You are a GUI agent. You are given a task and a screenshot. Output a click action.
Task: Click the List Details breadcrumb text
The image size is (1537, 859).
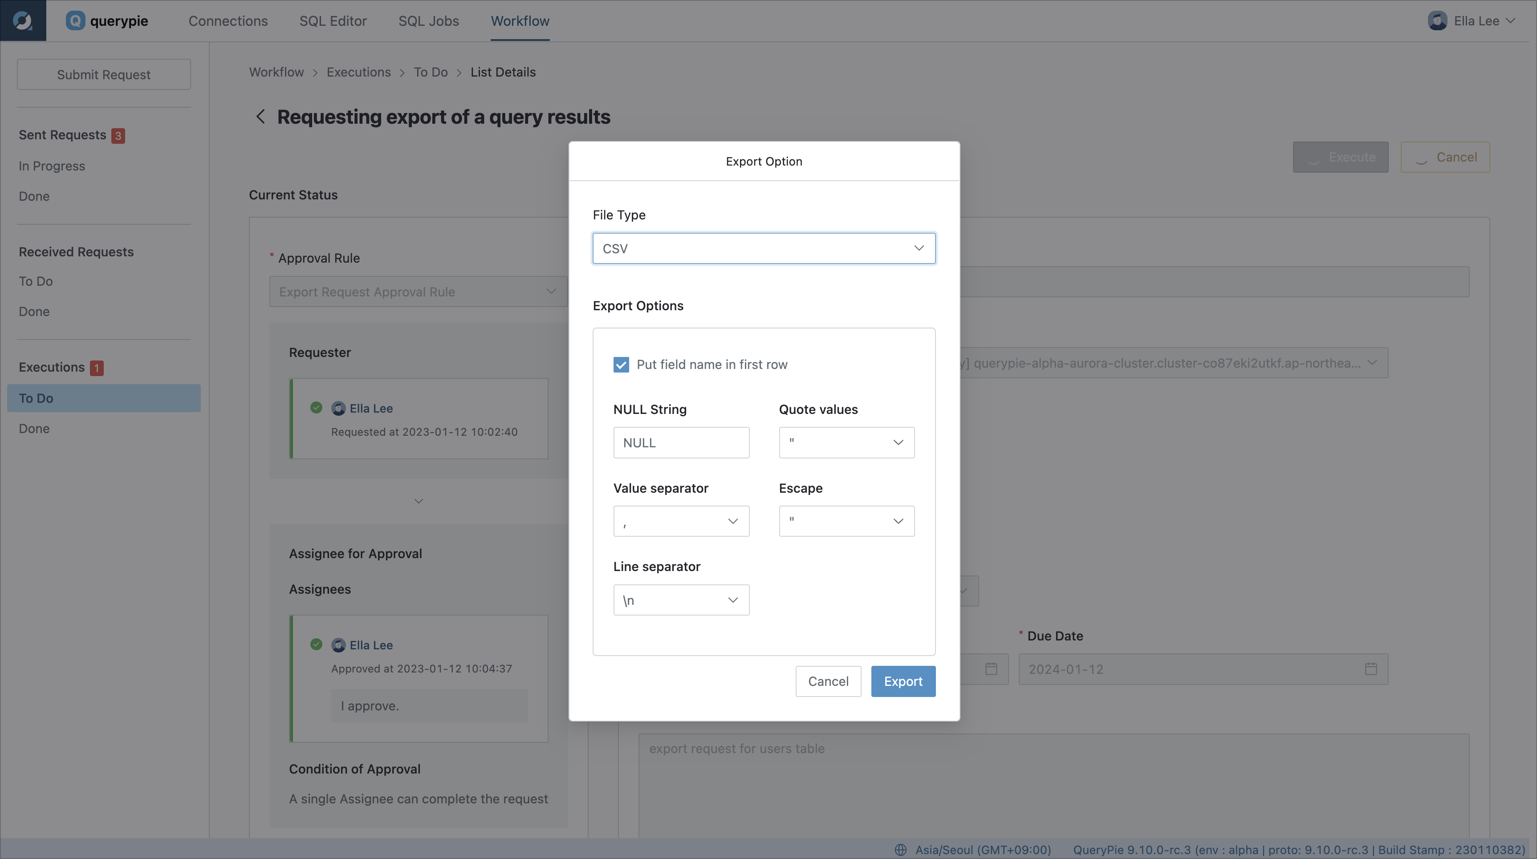click(503, 72)
